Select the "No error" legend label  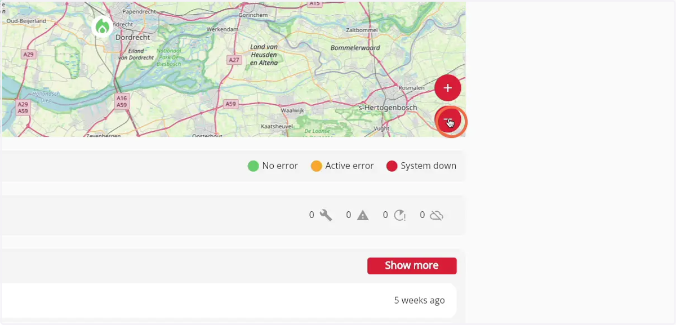pyautogui.click(x=280, y=166)
